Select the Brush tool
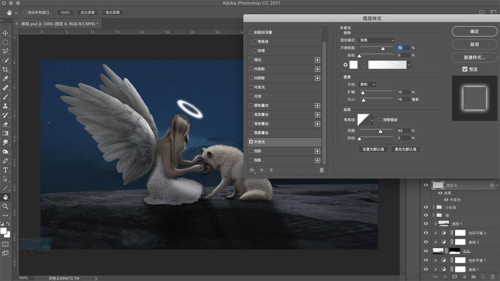Screen dimensions: 500x281 pyautogui.click(x=5, y=97)
